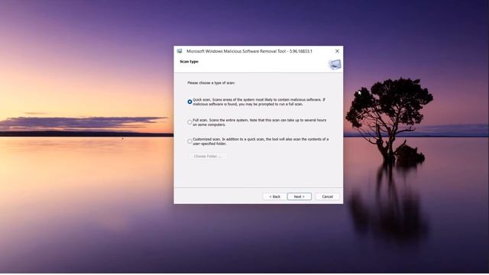Click the Customized scan description text

(261, 141)
